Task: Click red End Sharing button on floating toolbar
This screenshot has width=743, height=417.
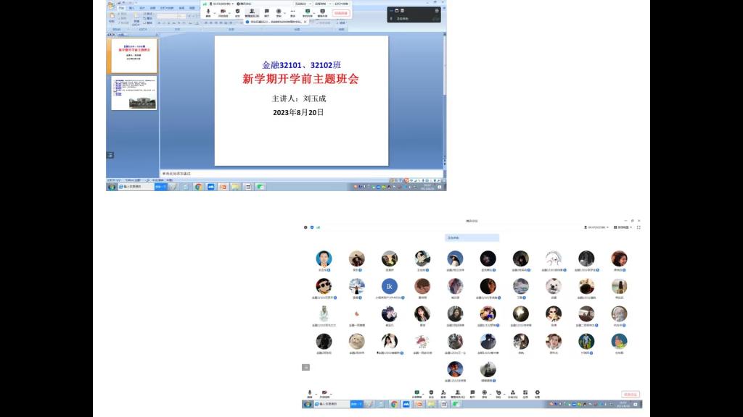Action: tap(341, 13)
